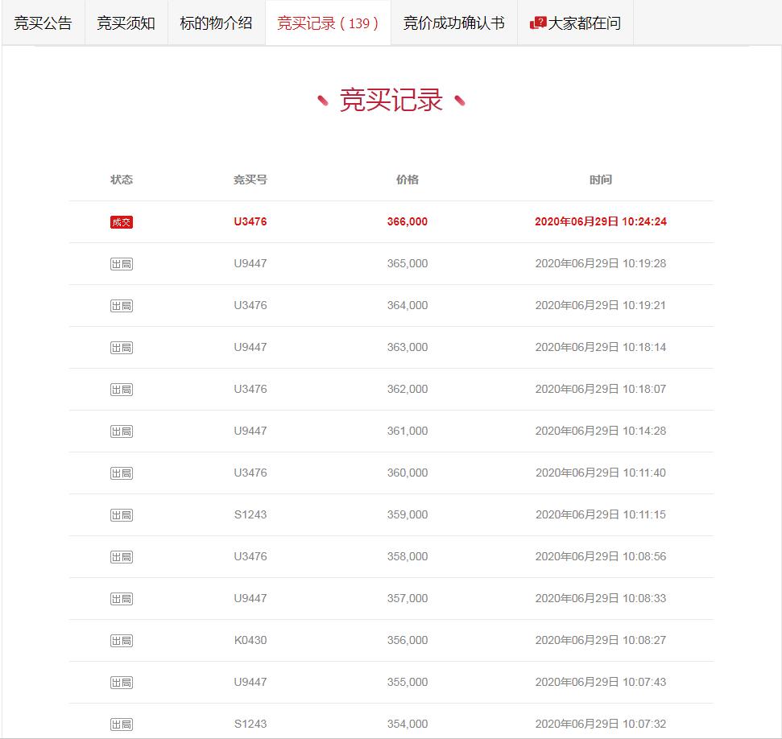Screen dimensions: 782x739
Task: Click the red 成交 status badge
Action: point(122,222)
